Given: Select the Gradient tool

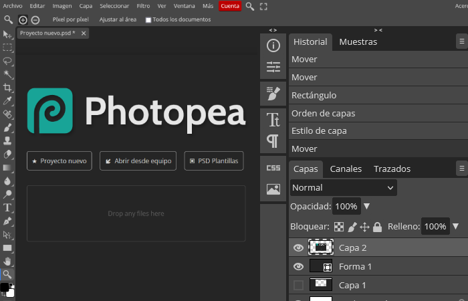Looking at the screenshot, I should [7, 167].
